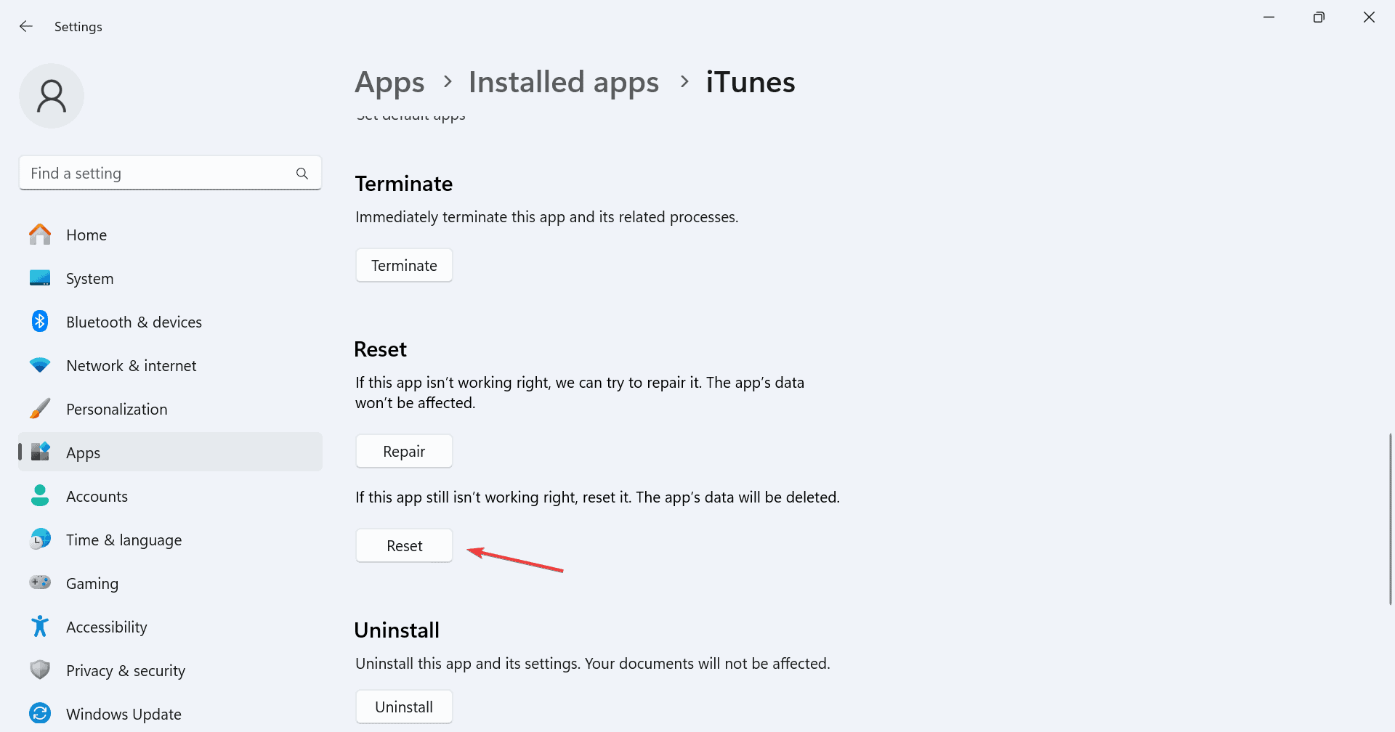Click the Privacy & security shield icon
The height and width of the screenshot is (732, 1395).
(40, 670)
